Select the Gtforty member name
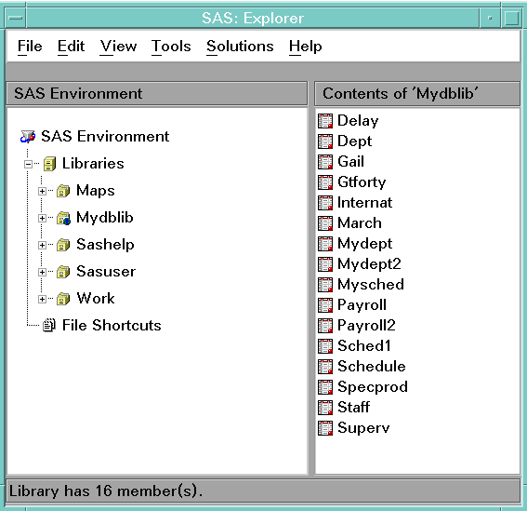Image resolution: width=527 pixels, height=511 pixels. [x=362, y=182]
